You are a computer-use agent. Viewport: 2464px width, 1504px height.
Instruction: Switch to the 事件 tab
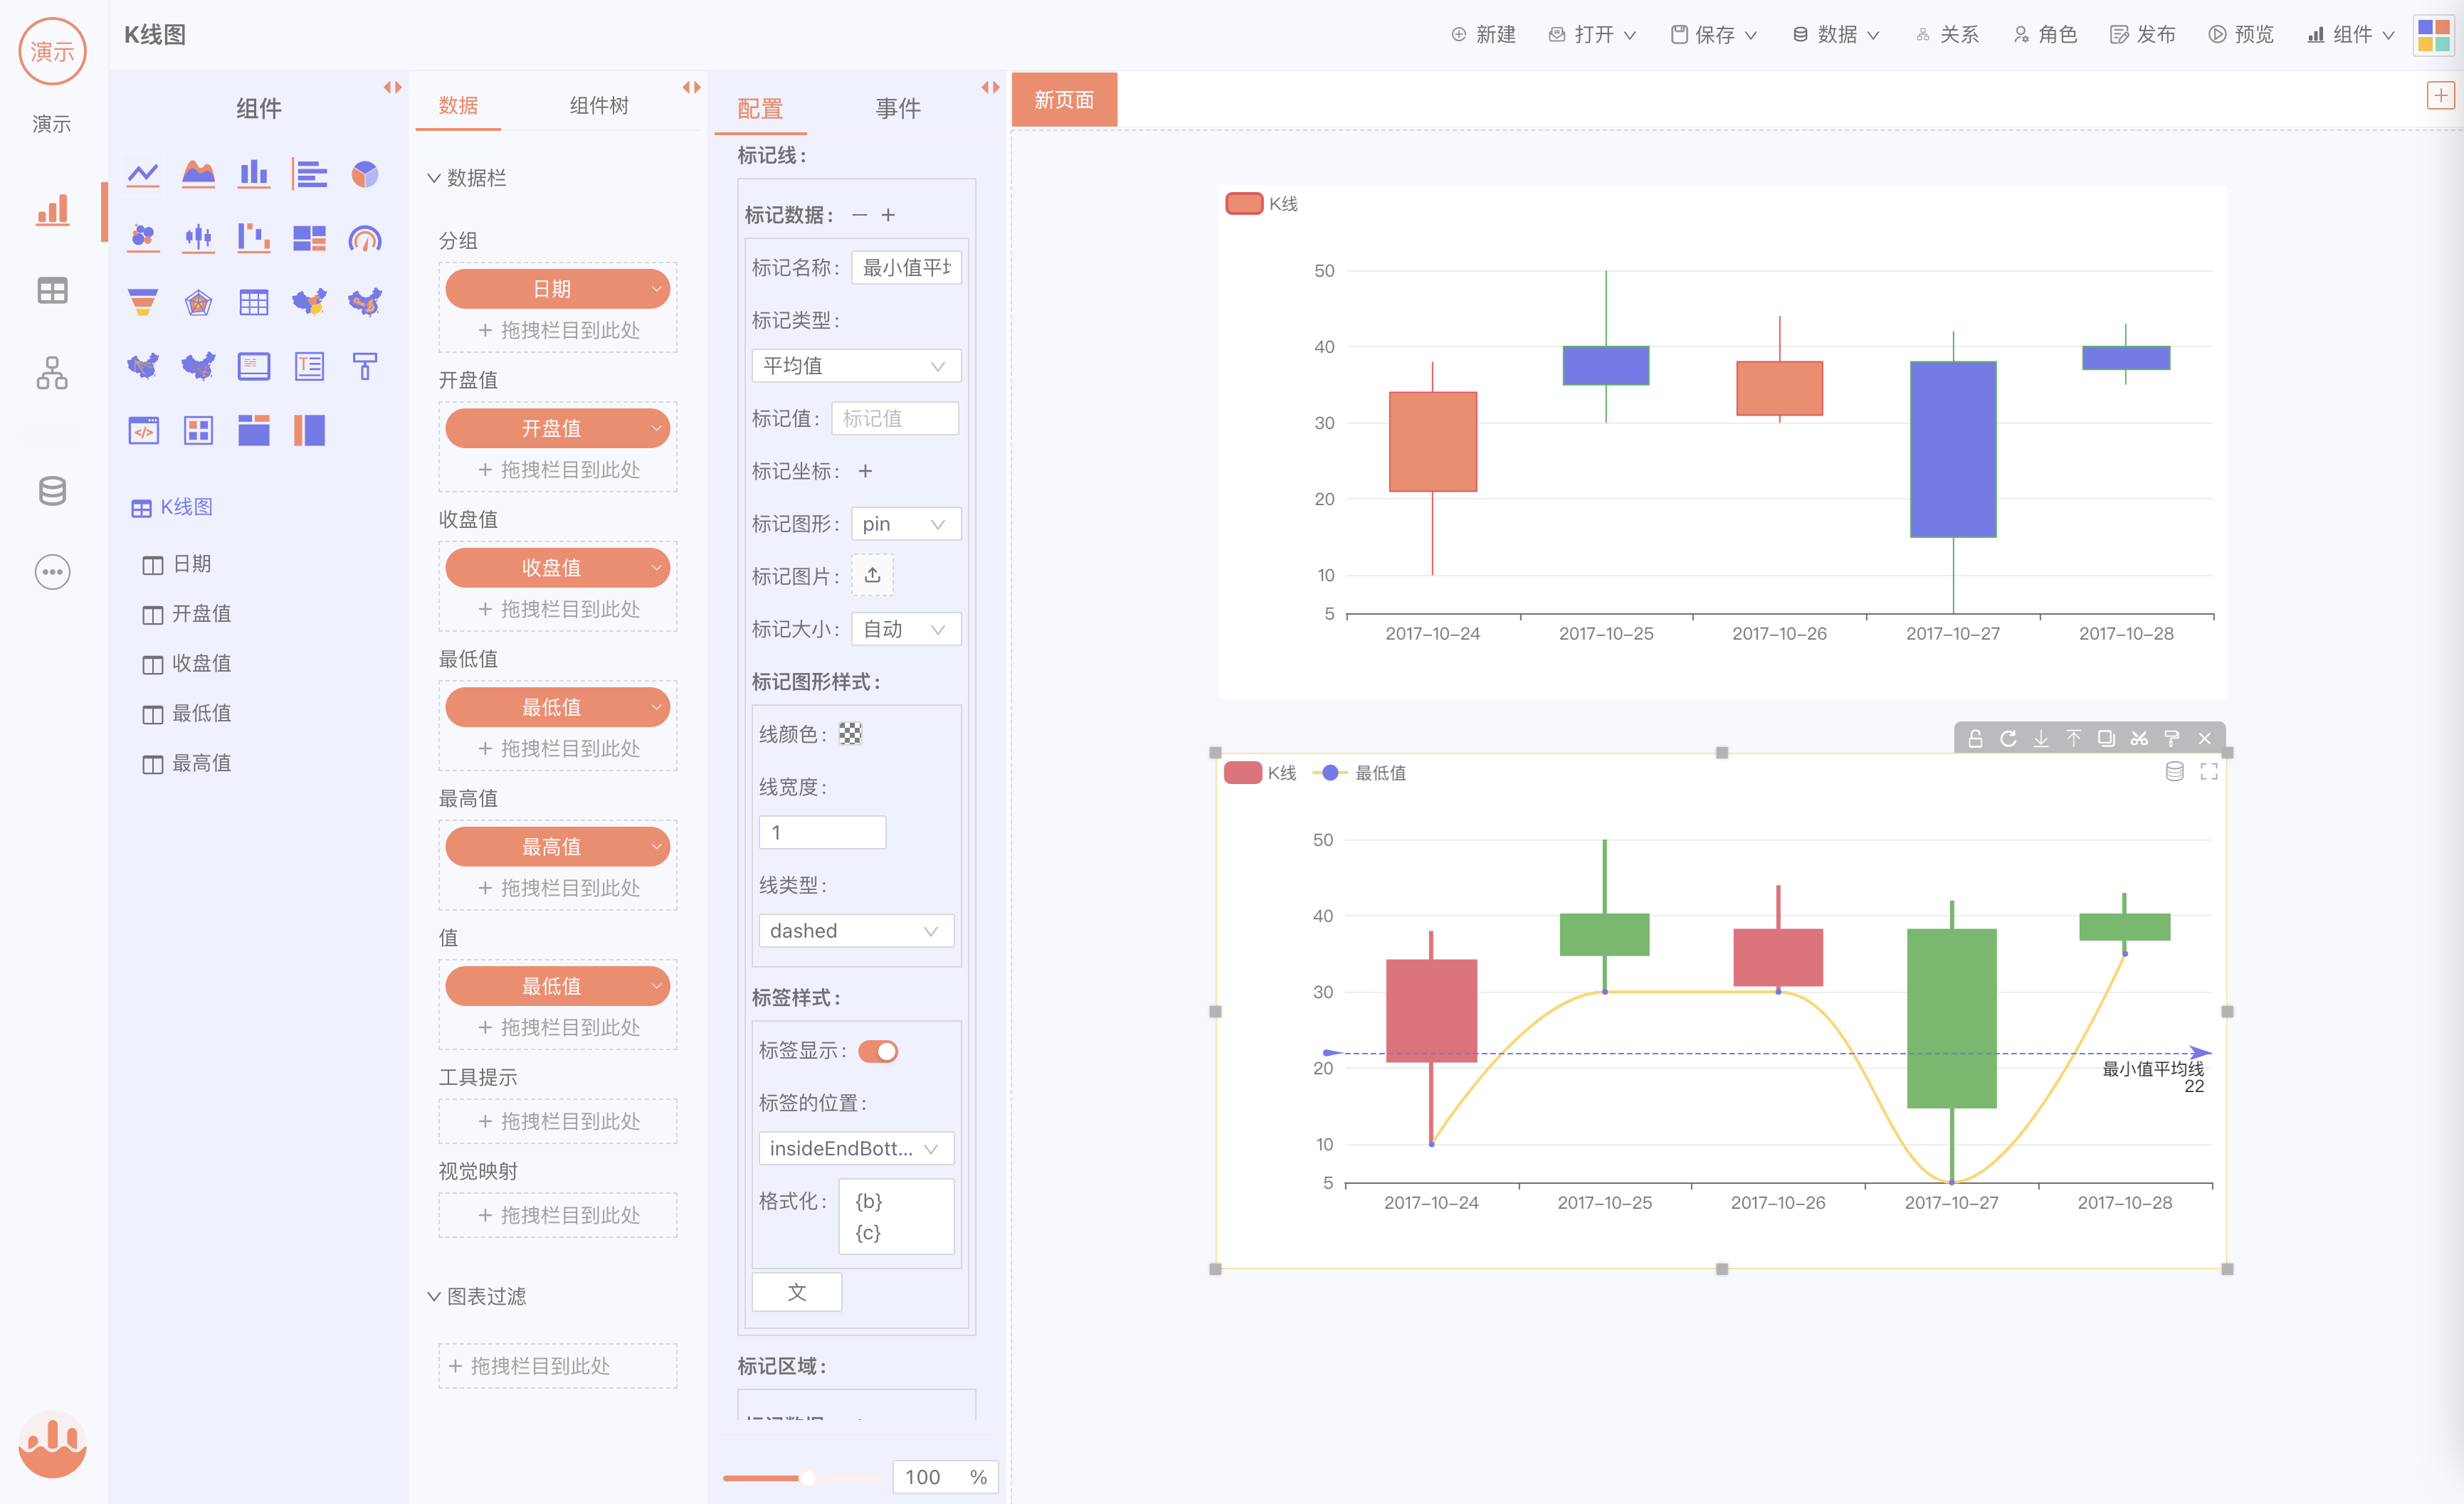point(898,108)
